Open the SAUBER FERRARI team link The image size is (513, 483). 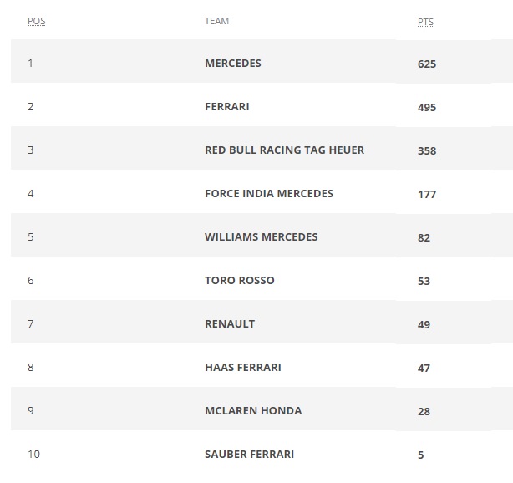[x=249, y=455]
